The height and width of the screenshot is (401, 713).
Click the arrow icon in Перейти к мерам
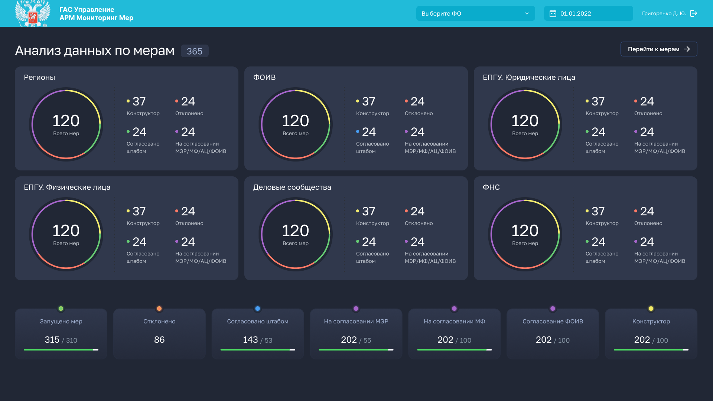[687, 49]
